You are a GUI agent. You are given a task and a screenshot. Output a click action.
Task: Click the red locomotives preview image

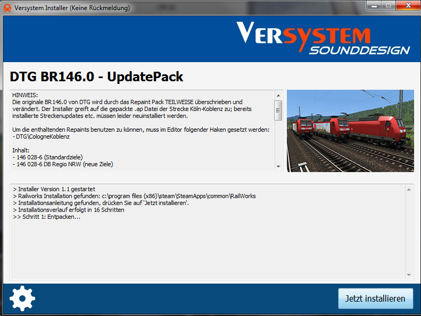(x=350, y=131)
